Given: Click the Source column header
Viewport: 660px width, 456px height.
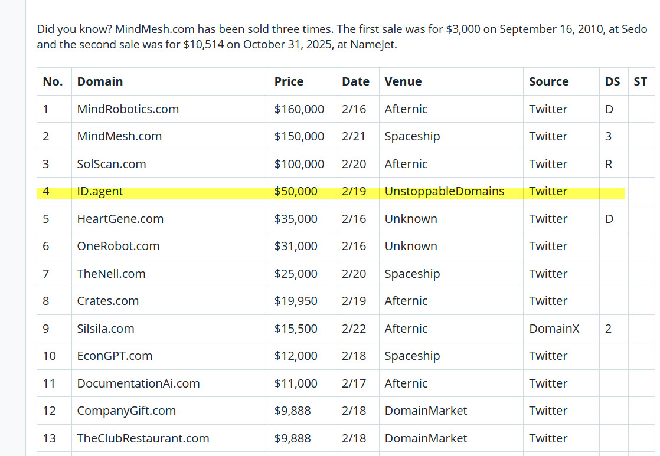Looking at the screenshot, I should tap(549, 81).
